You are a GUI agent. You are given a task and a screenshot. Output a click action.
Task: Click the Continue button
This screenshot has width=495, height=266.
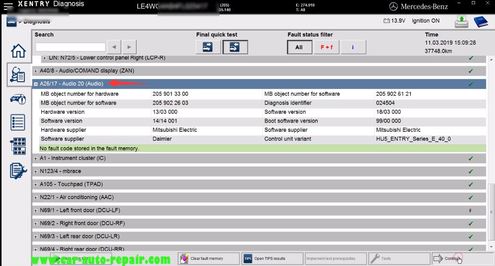point(462,259)
